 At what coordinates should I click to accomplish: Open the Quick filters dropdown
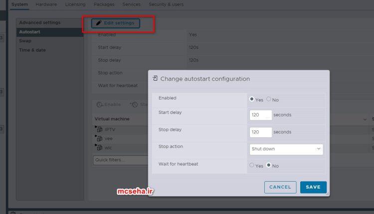(120, 160)
